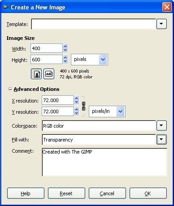Toggle the resolution chain link icon
This screenshot has height=206, width=174.
point(83,106)
